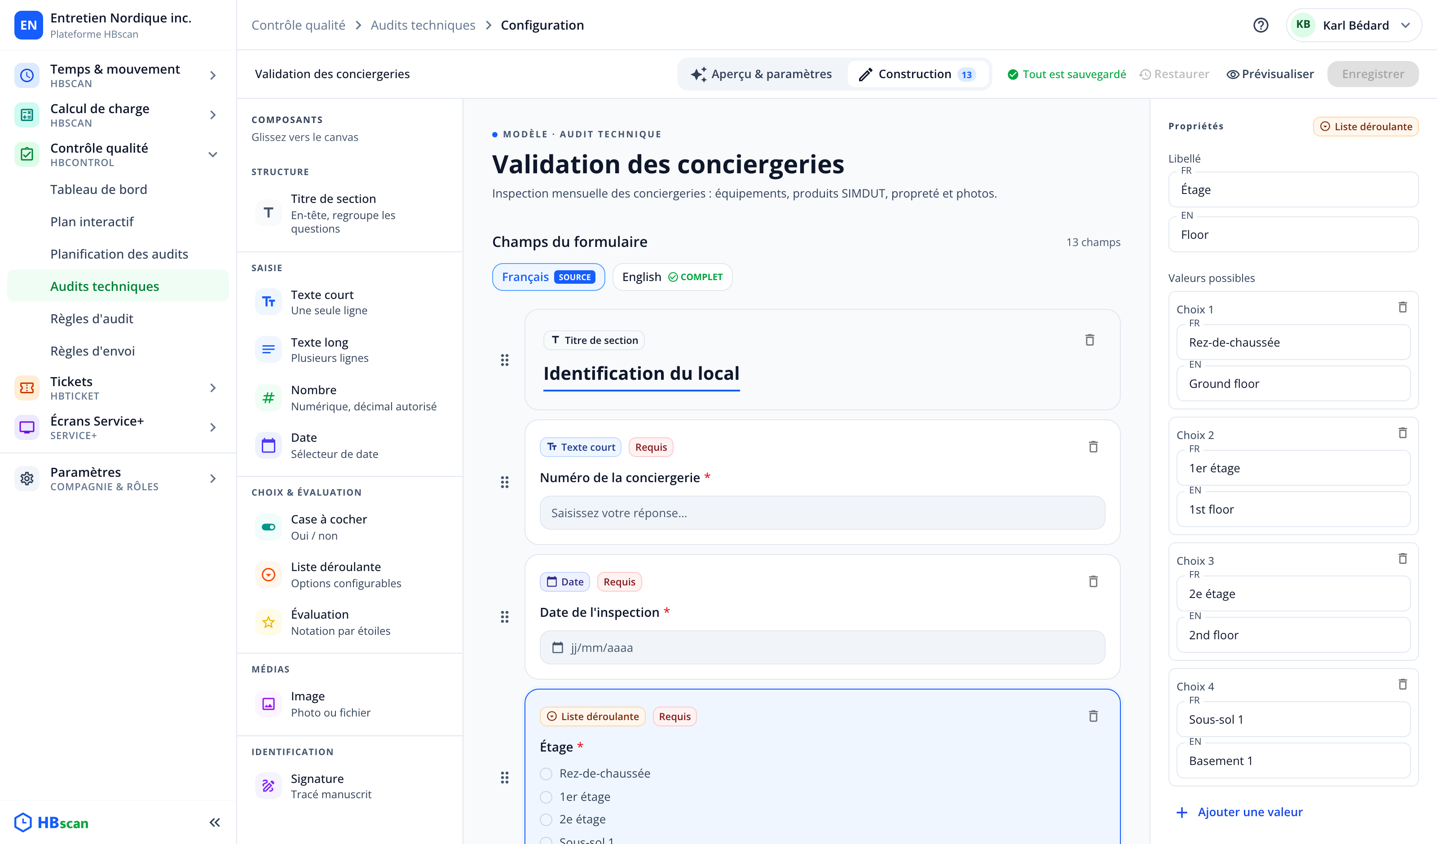Screen dimensions: 1437x844
Task: Delete the Identification du local section
Action: click(x=1089, y=340)
